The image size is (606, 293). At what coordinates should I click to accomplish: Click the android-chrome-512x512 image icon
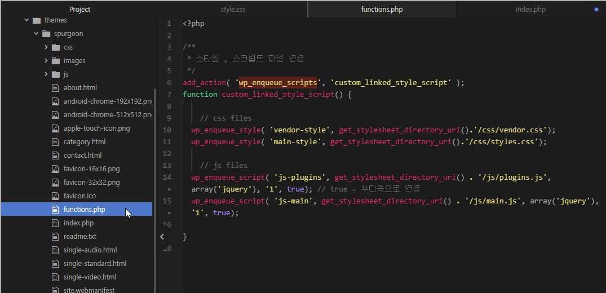[x=55, y=115]
